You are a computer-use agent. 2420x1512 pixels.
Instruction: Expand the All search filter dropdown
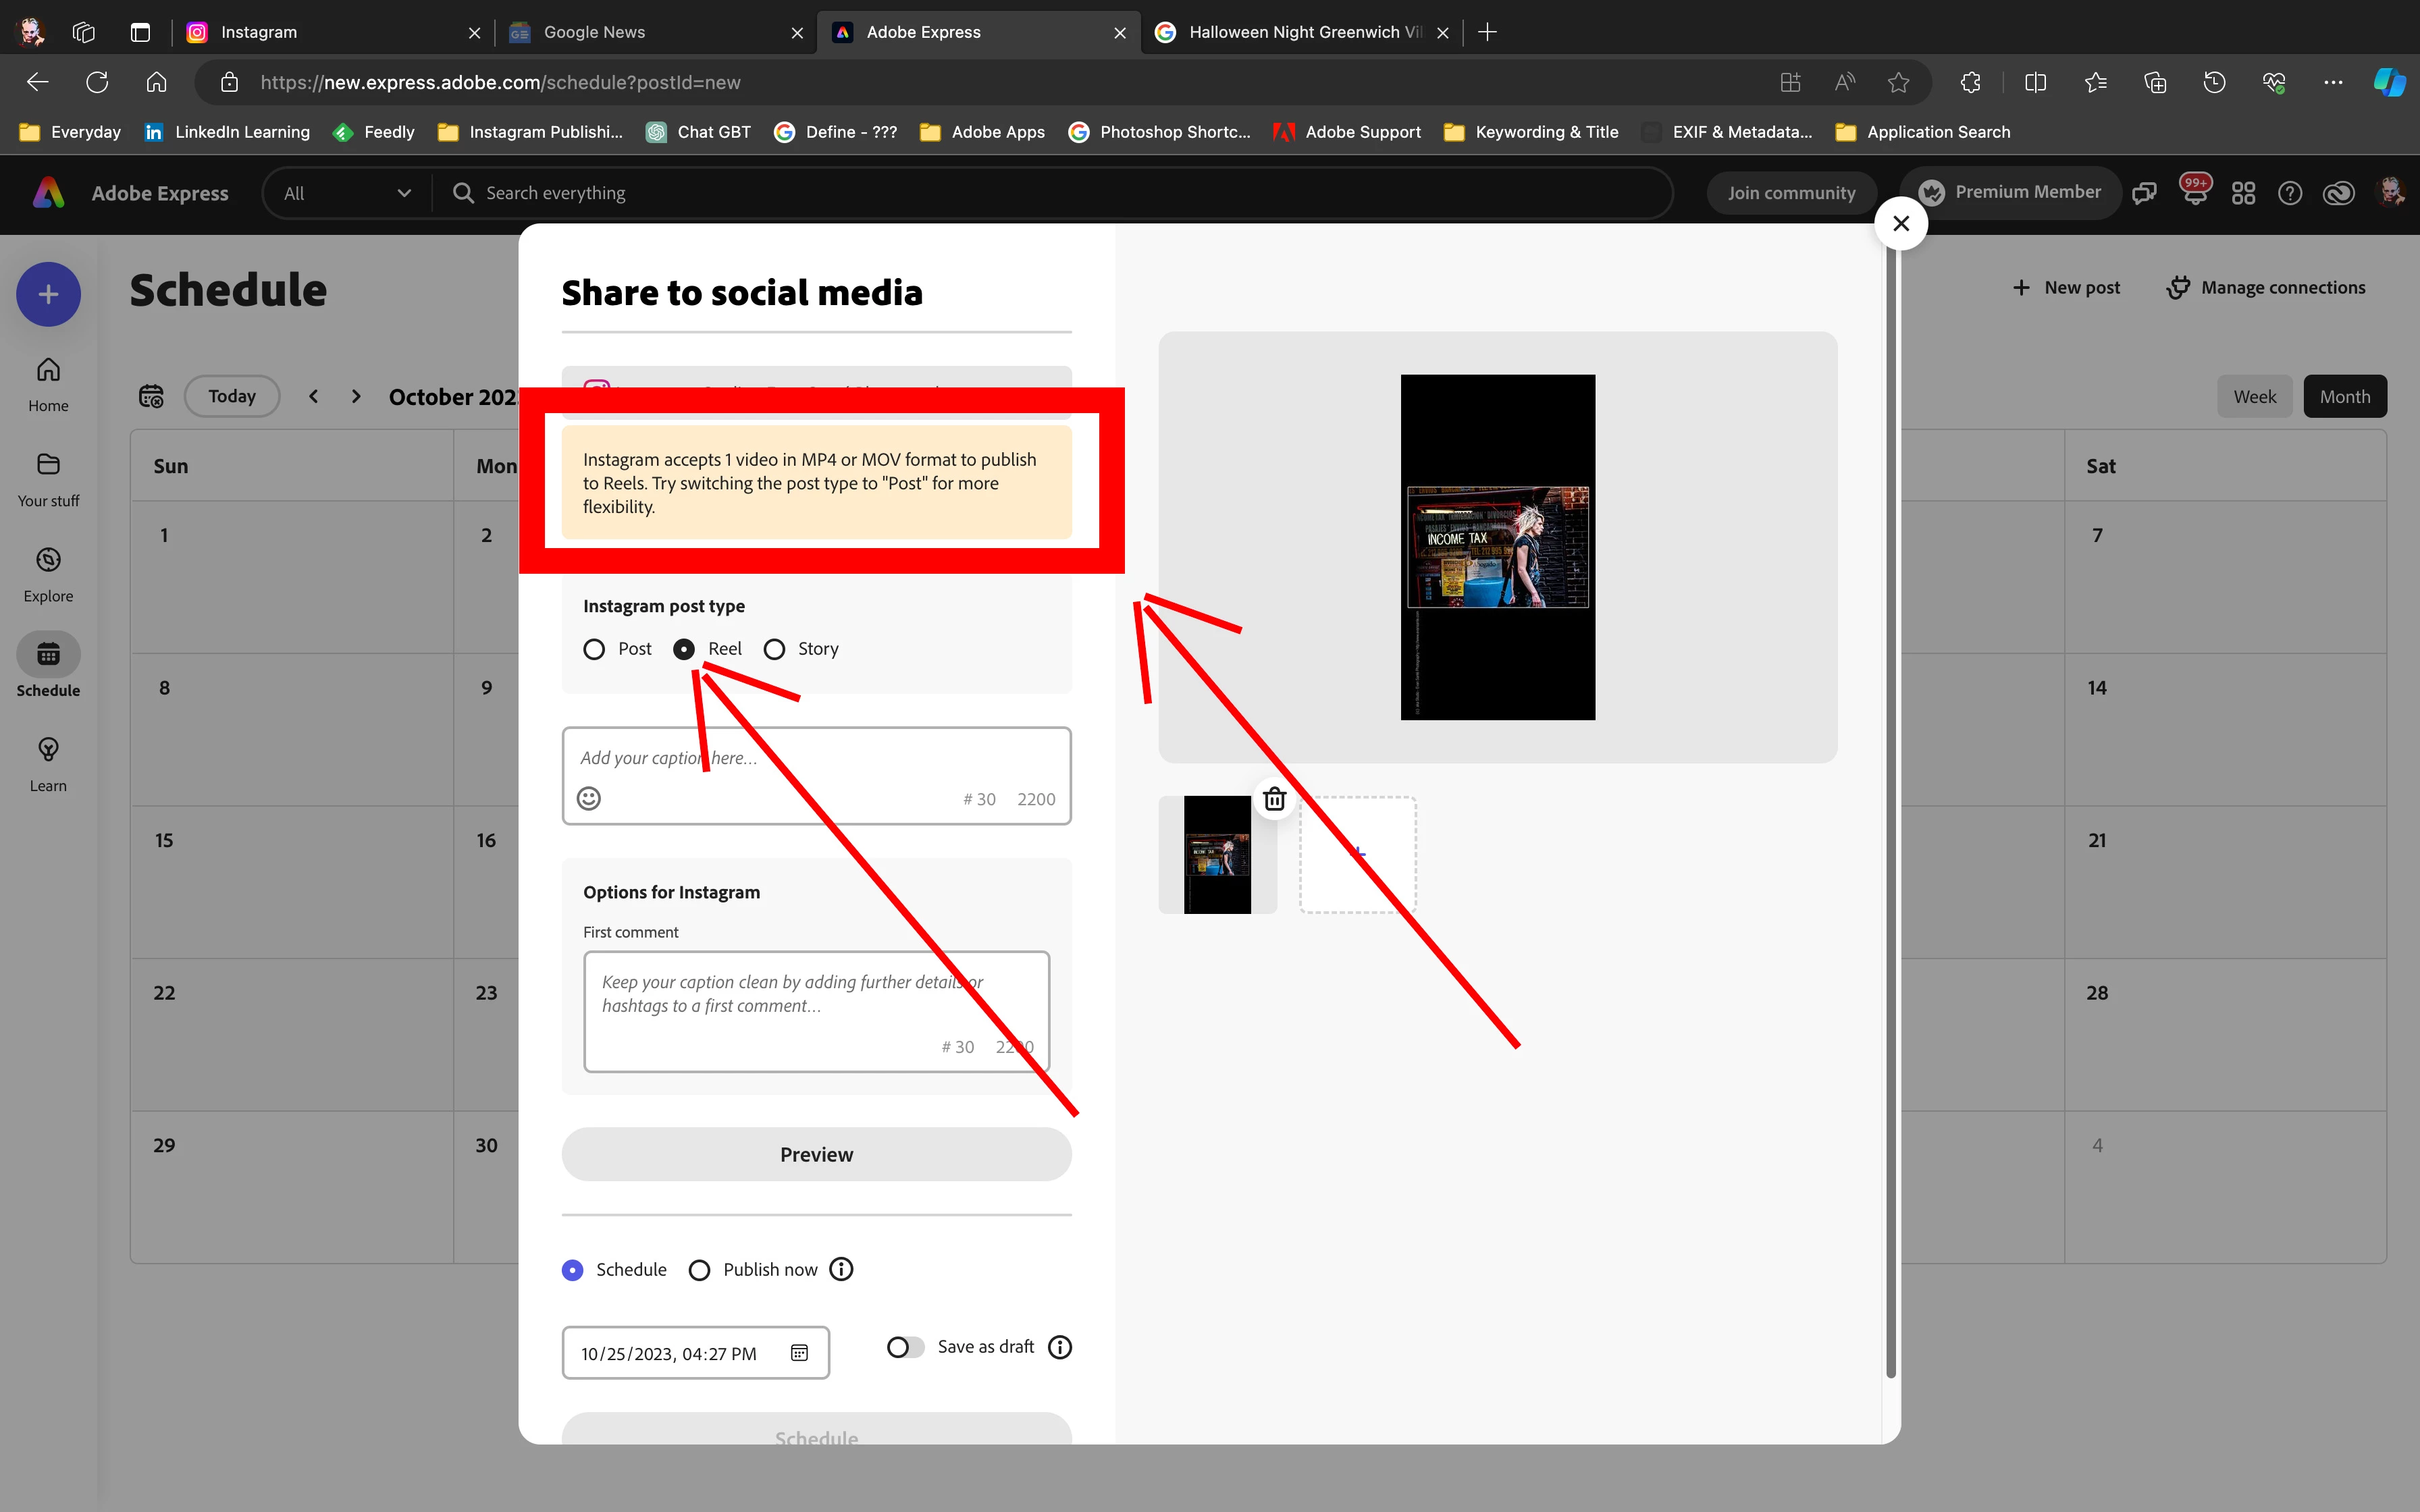pyautogui.click(x=346, y=193)
